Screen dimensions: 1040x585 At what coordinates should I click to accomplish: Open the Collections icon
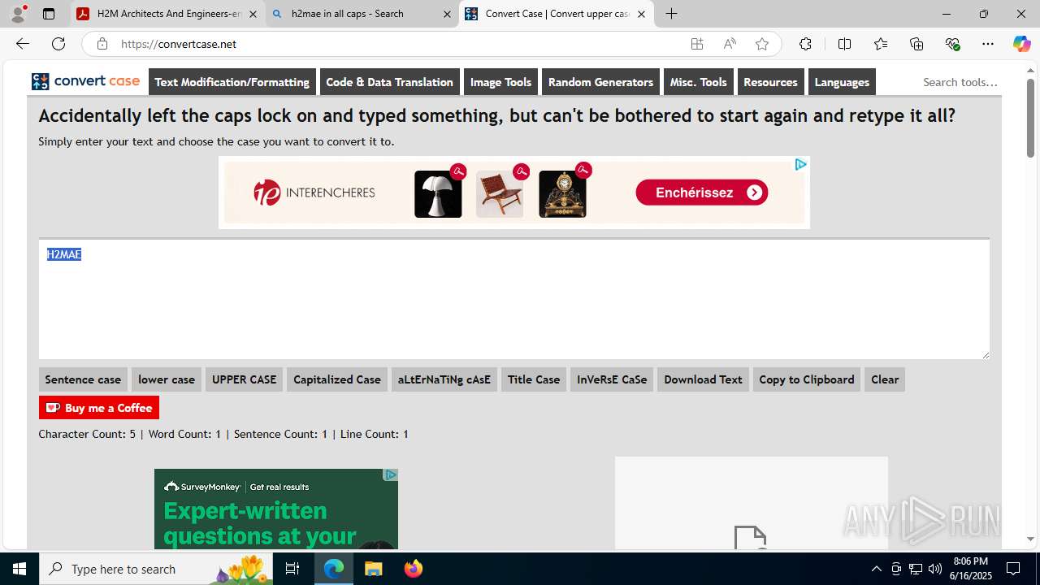[x=916, y=44]
